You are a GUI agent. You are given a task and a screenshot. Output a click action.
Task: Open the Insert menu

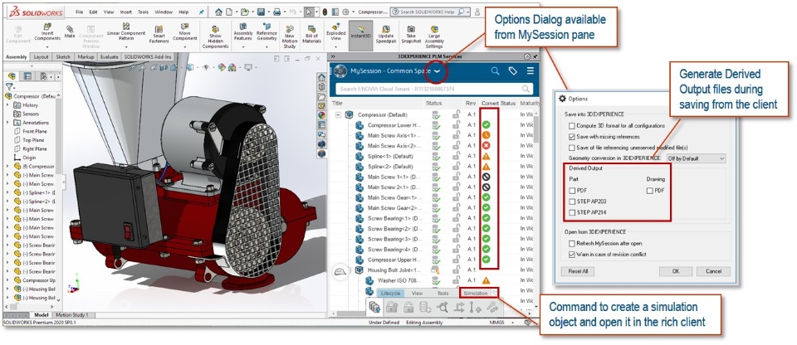click(x=125, y=12)
